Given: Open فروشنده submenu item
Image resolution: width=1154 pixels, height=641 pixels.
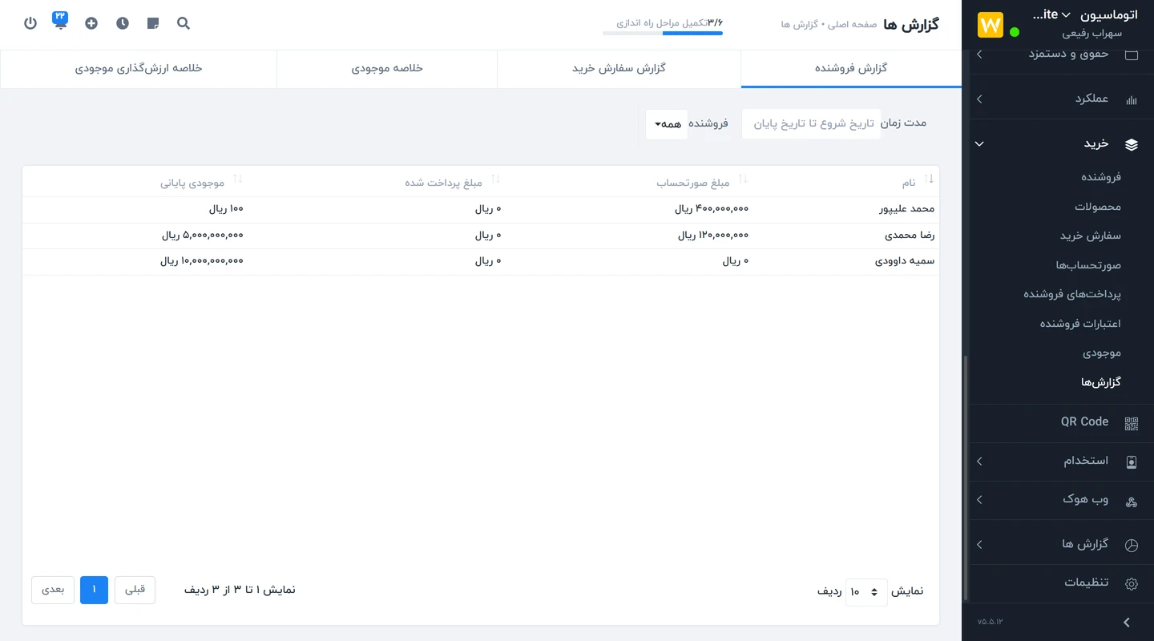Looking at the screenshot, I should click(1101, 177).
